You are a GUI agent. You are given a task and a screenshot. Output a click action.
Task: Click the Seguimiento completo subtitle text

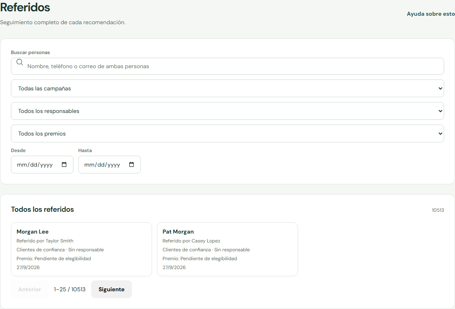pyautogui.click(x=63, y=22)
